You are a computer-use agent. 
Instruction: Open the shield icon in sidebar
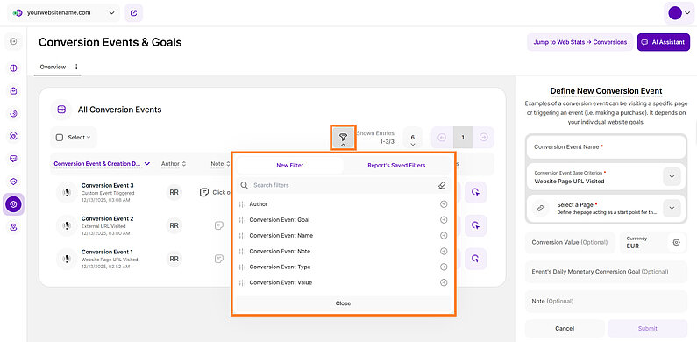click(13, 182)
